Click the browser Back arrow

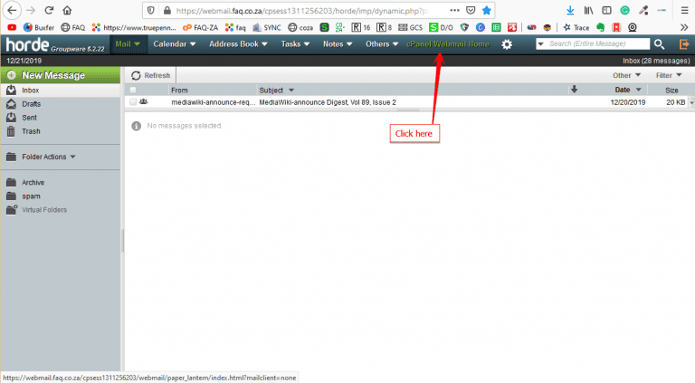(x=12, y=10)
